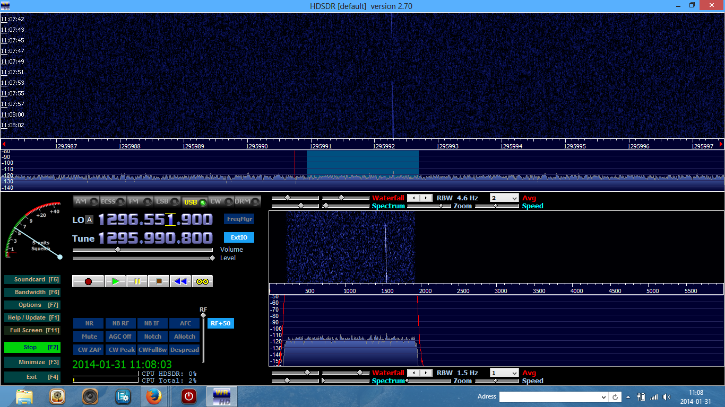
Task: Open lower Avg dropdown showing 1
Action: pos(504,373)
